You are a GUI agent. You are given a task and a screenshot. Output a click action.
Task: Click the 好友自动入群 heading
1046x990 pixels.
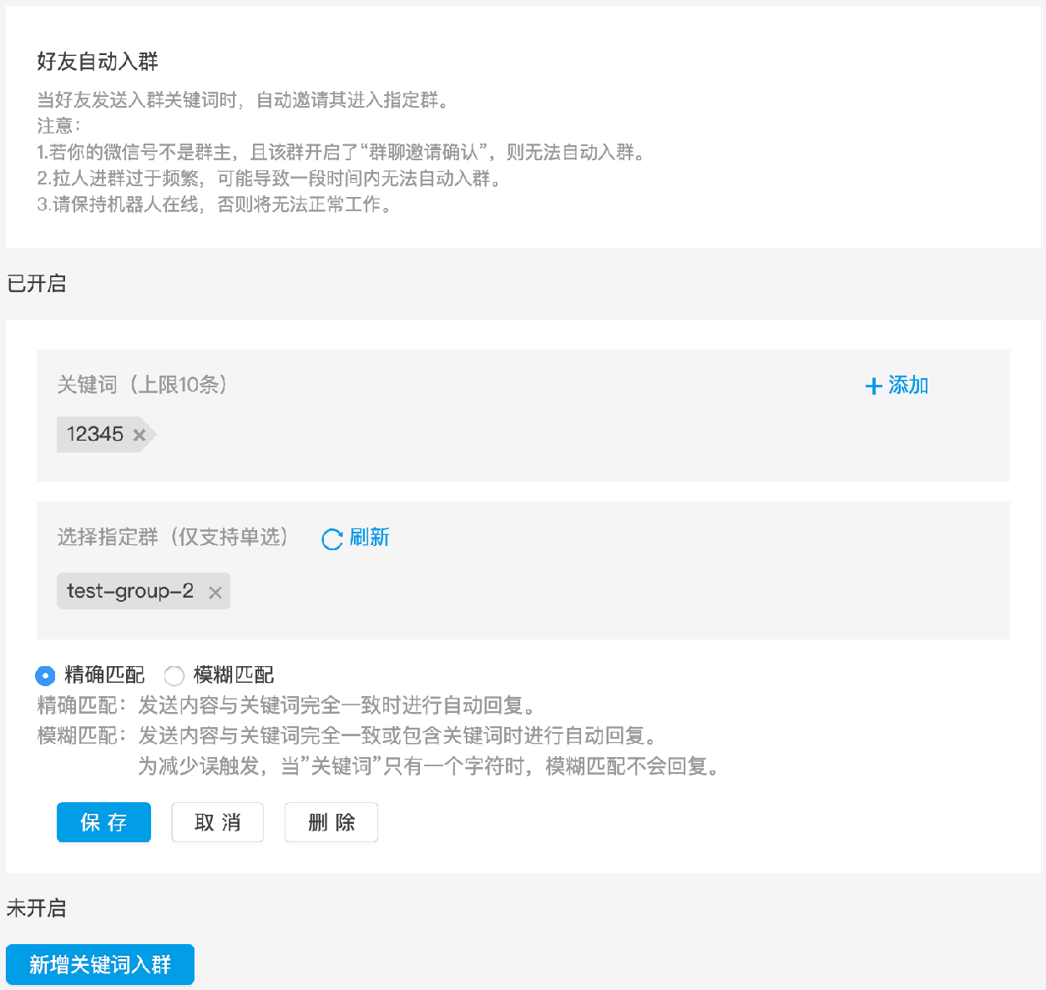tap(98, 61)
